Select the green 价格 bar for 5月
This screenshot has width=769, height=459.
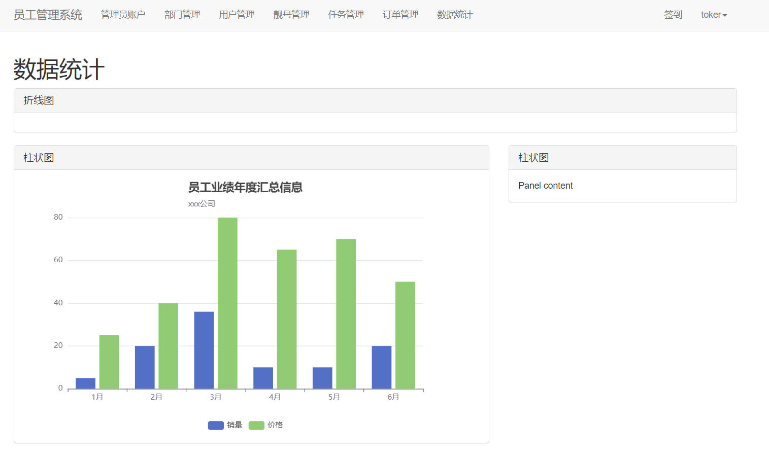pyautogui.click(x=346, y=314)
